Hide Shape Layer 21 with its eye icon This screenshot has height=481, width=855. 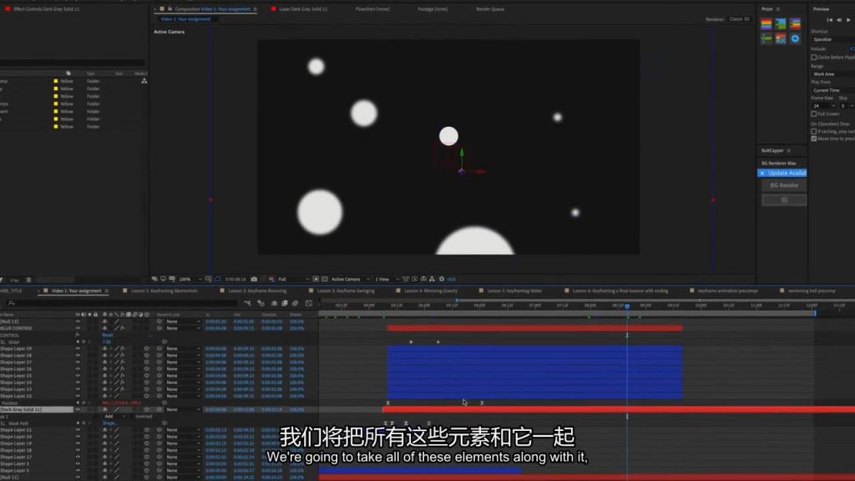coord(78,430)
